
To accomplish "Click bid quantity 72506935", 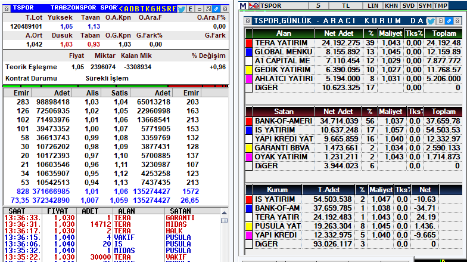I will (53, 111).
